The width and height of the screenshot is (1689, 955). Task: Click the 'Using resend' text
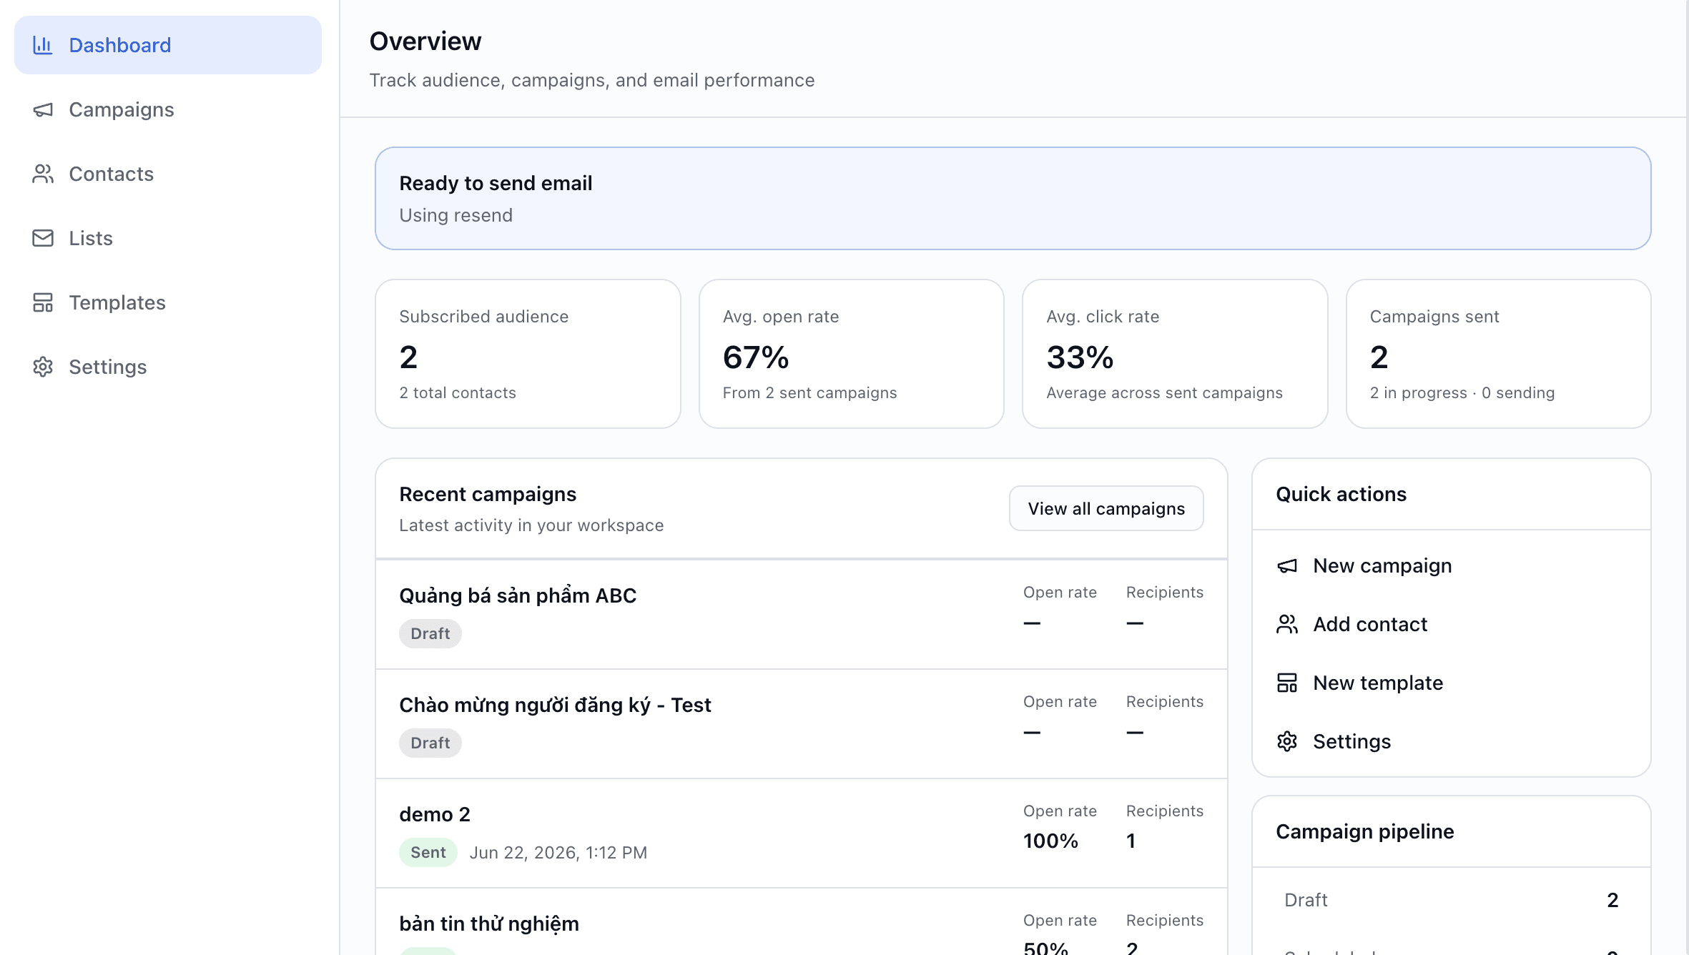point(456,215)
